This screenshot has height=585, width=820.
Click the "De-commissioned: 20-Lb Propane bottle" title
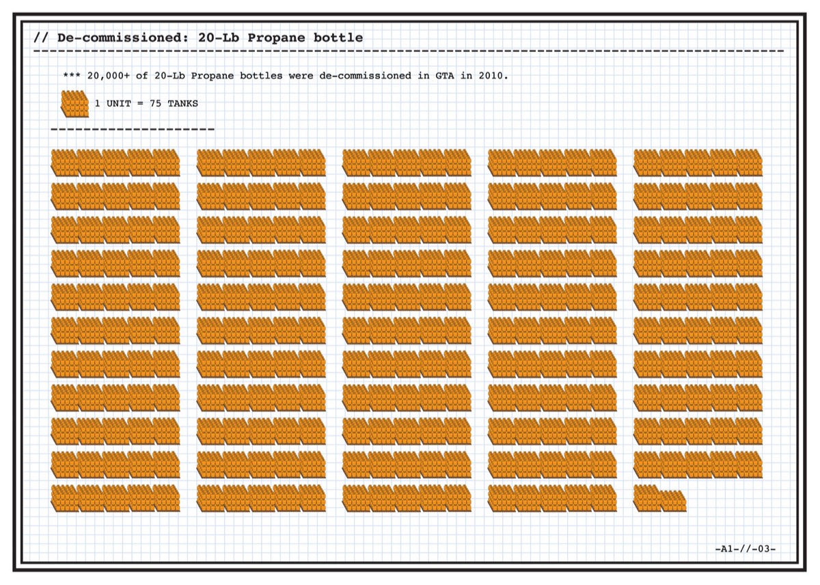point(210,38)
